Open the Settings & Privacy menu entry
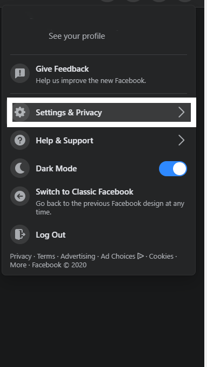Viewport: 207px width, 367px height. point(102,112)
